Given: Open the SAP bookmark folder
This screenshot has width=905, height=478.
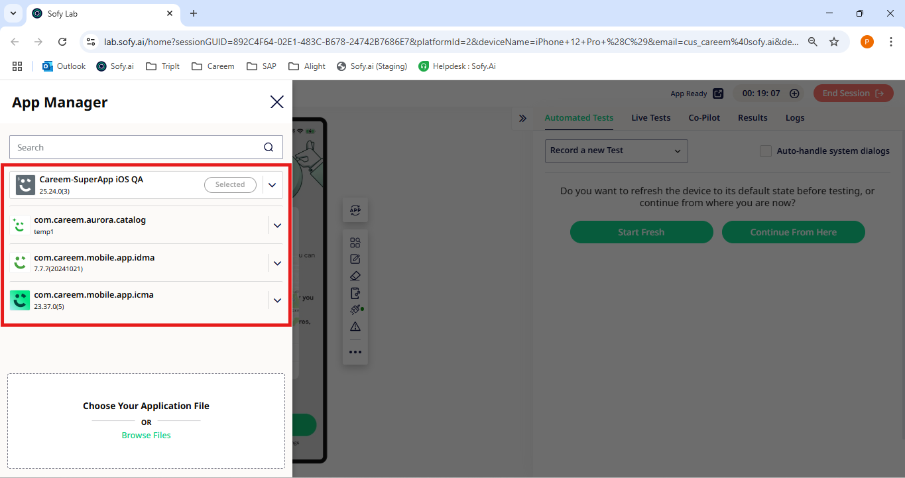Looking at the screenshot, I should 261,66.
